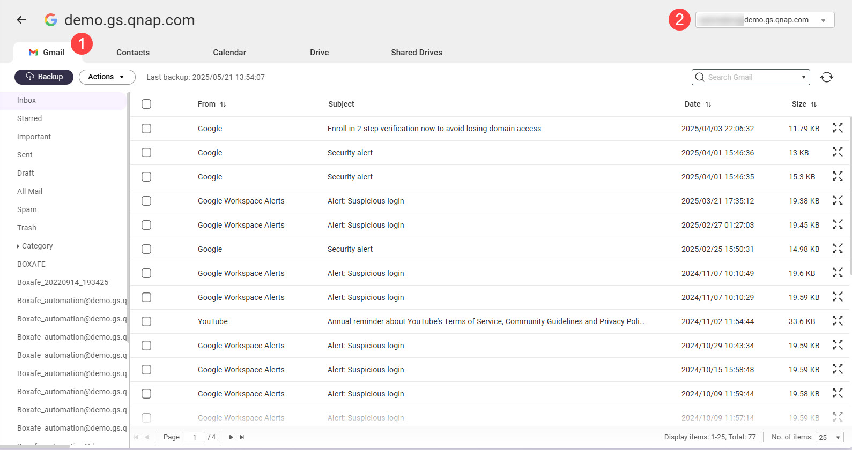Open the No. of items dropdown
This screenshot has width=852, height=450.
pos(829,437)
